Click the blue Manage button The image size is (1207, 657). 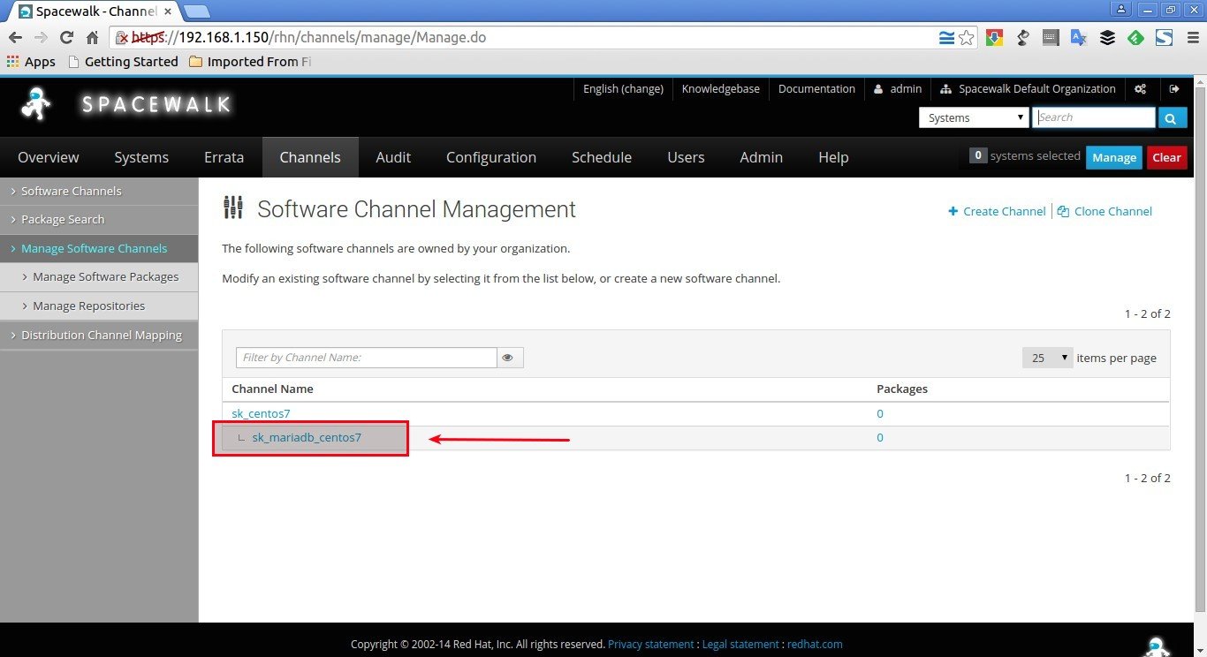pyautogui.click(x=1114, y=157)
